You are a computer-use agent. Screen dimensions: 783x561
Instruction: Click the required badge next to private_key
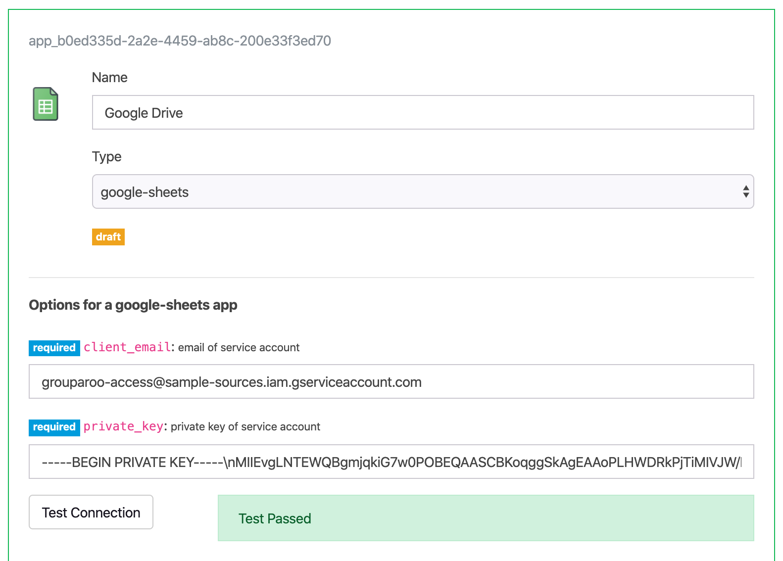[54, 427]
